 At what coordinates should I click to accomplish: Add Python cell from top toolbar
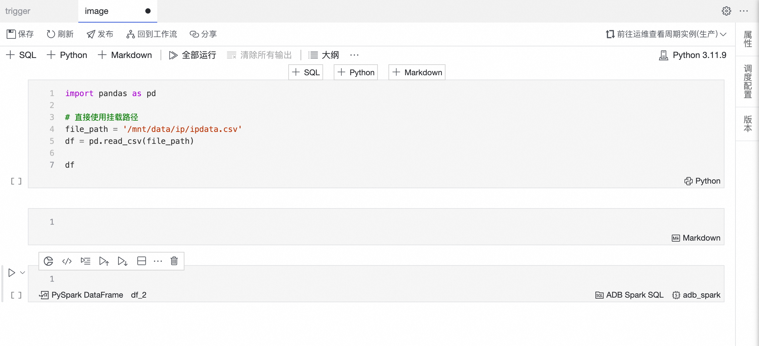tap(67, 55)
